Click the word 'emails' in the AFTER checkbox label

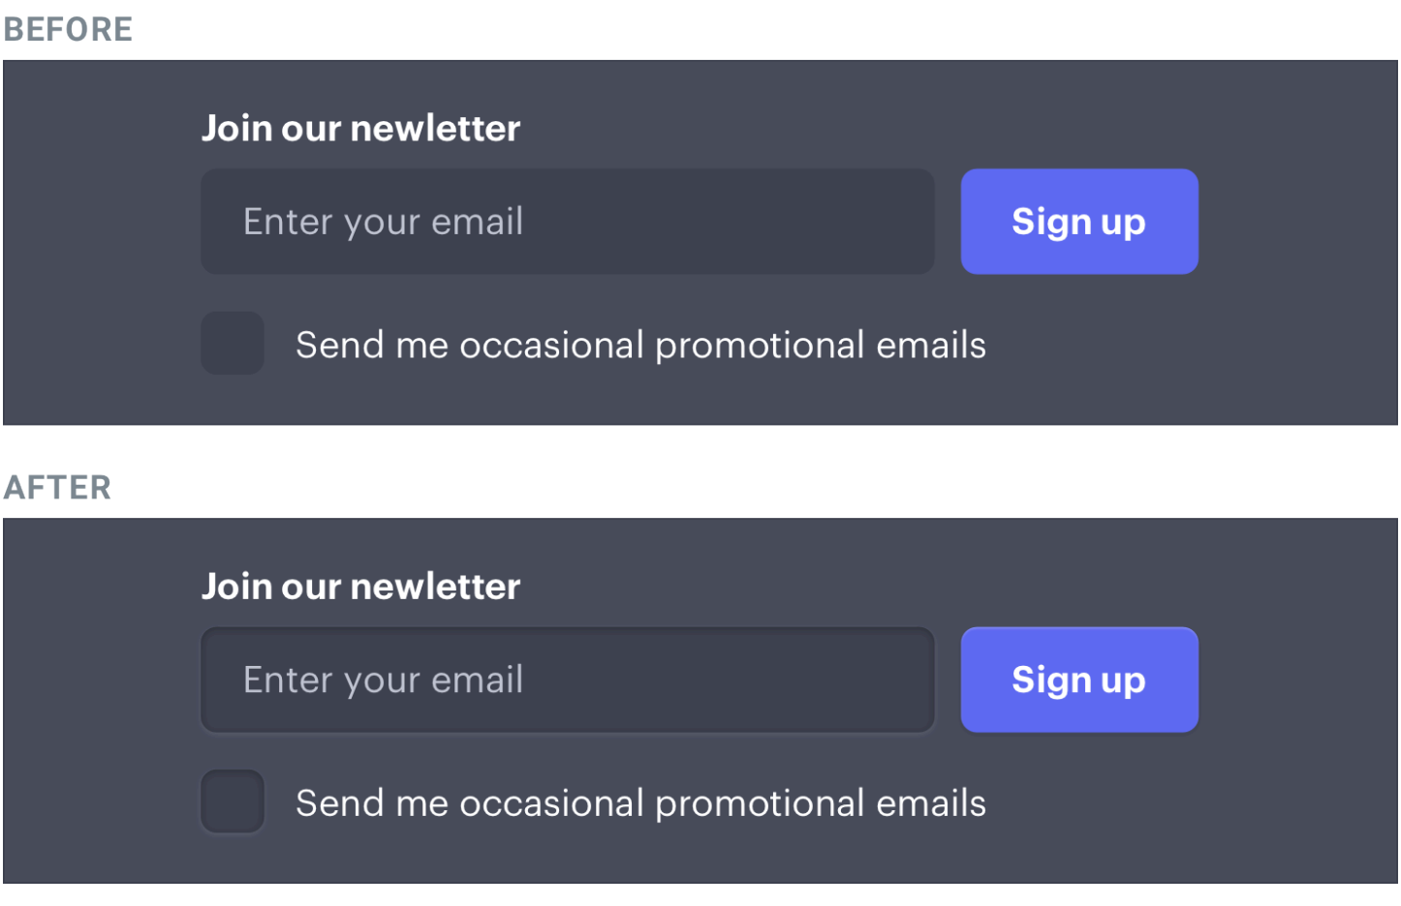tap(931, 803)
